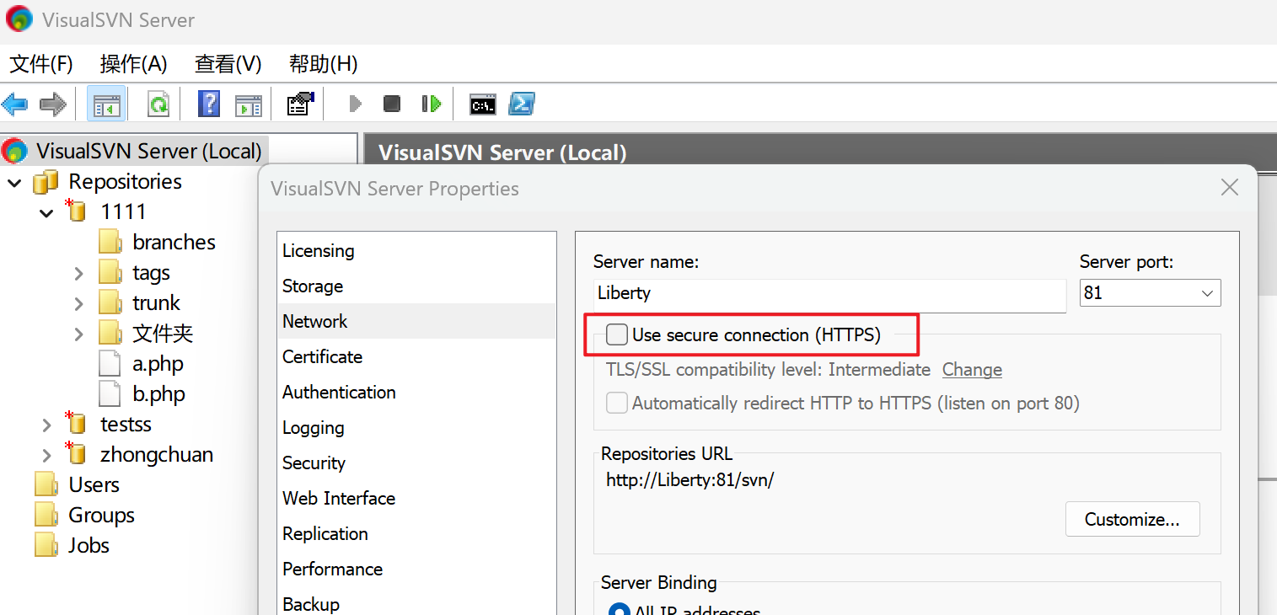Screen dimensions: 1277x615
Task: Open the Server port dropdown
Action: [x=1207, y=293]
